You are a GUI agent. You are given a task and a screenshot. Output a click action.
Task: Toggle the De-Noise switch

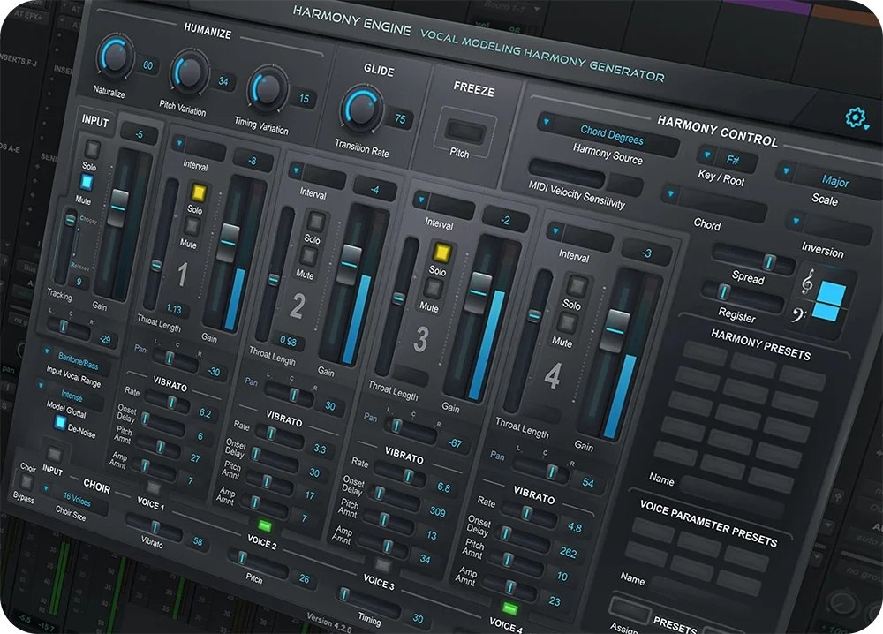coord(59,422)
